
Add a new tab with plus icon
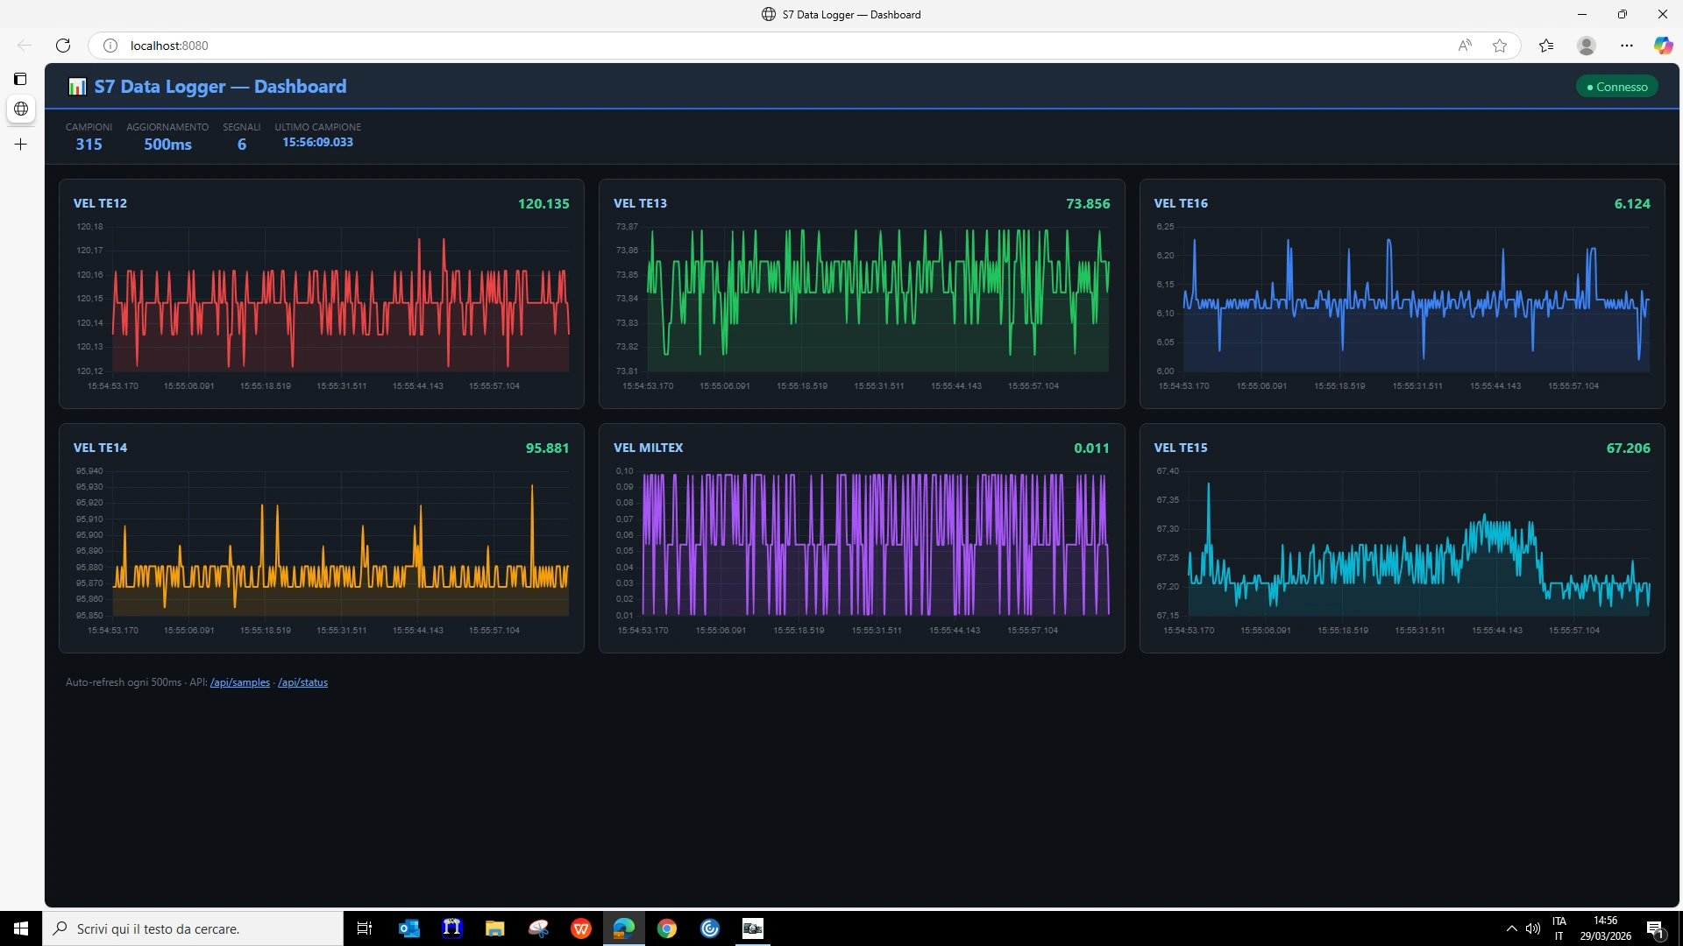click(21, 145)
